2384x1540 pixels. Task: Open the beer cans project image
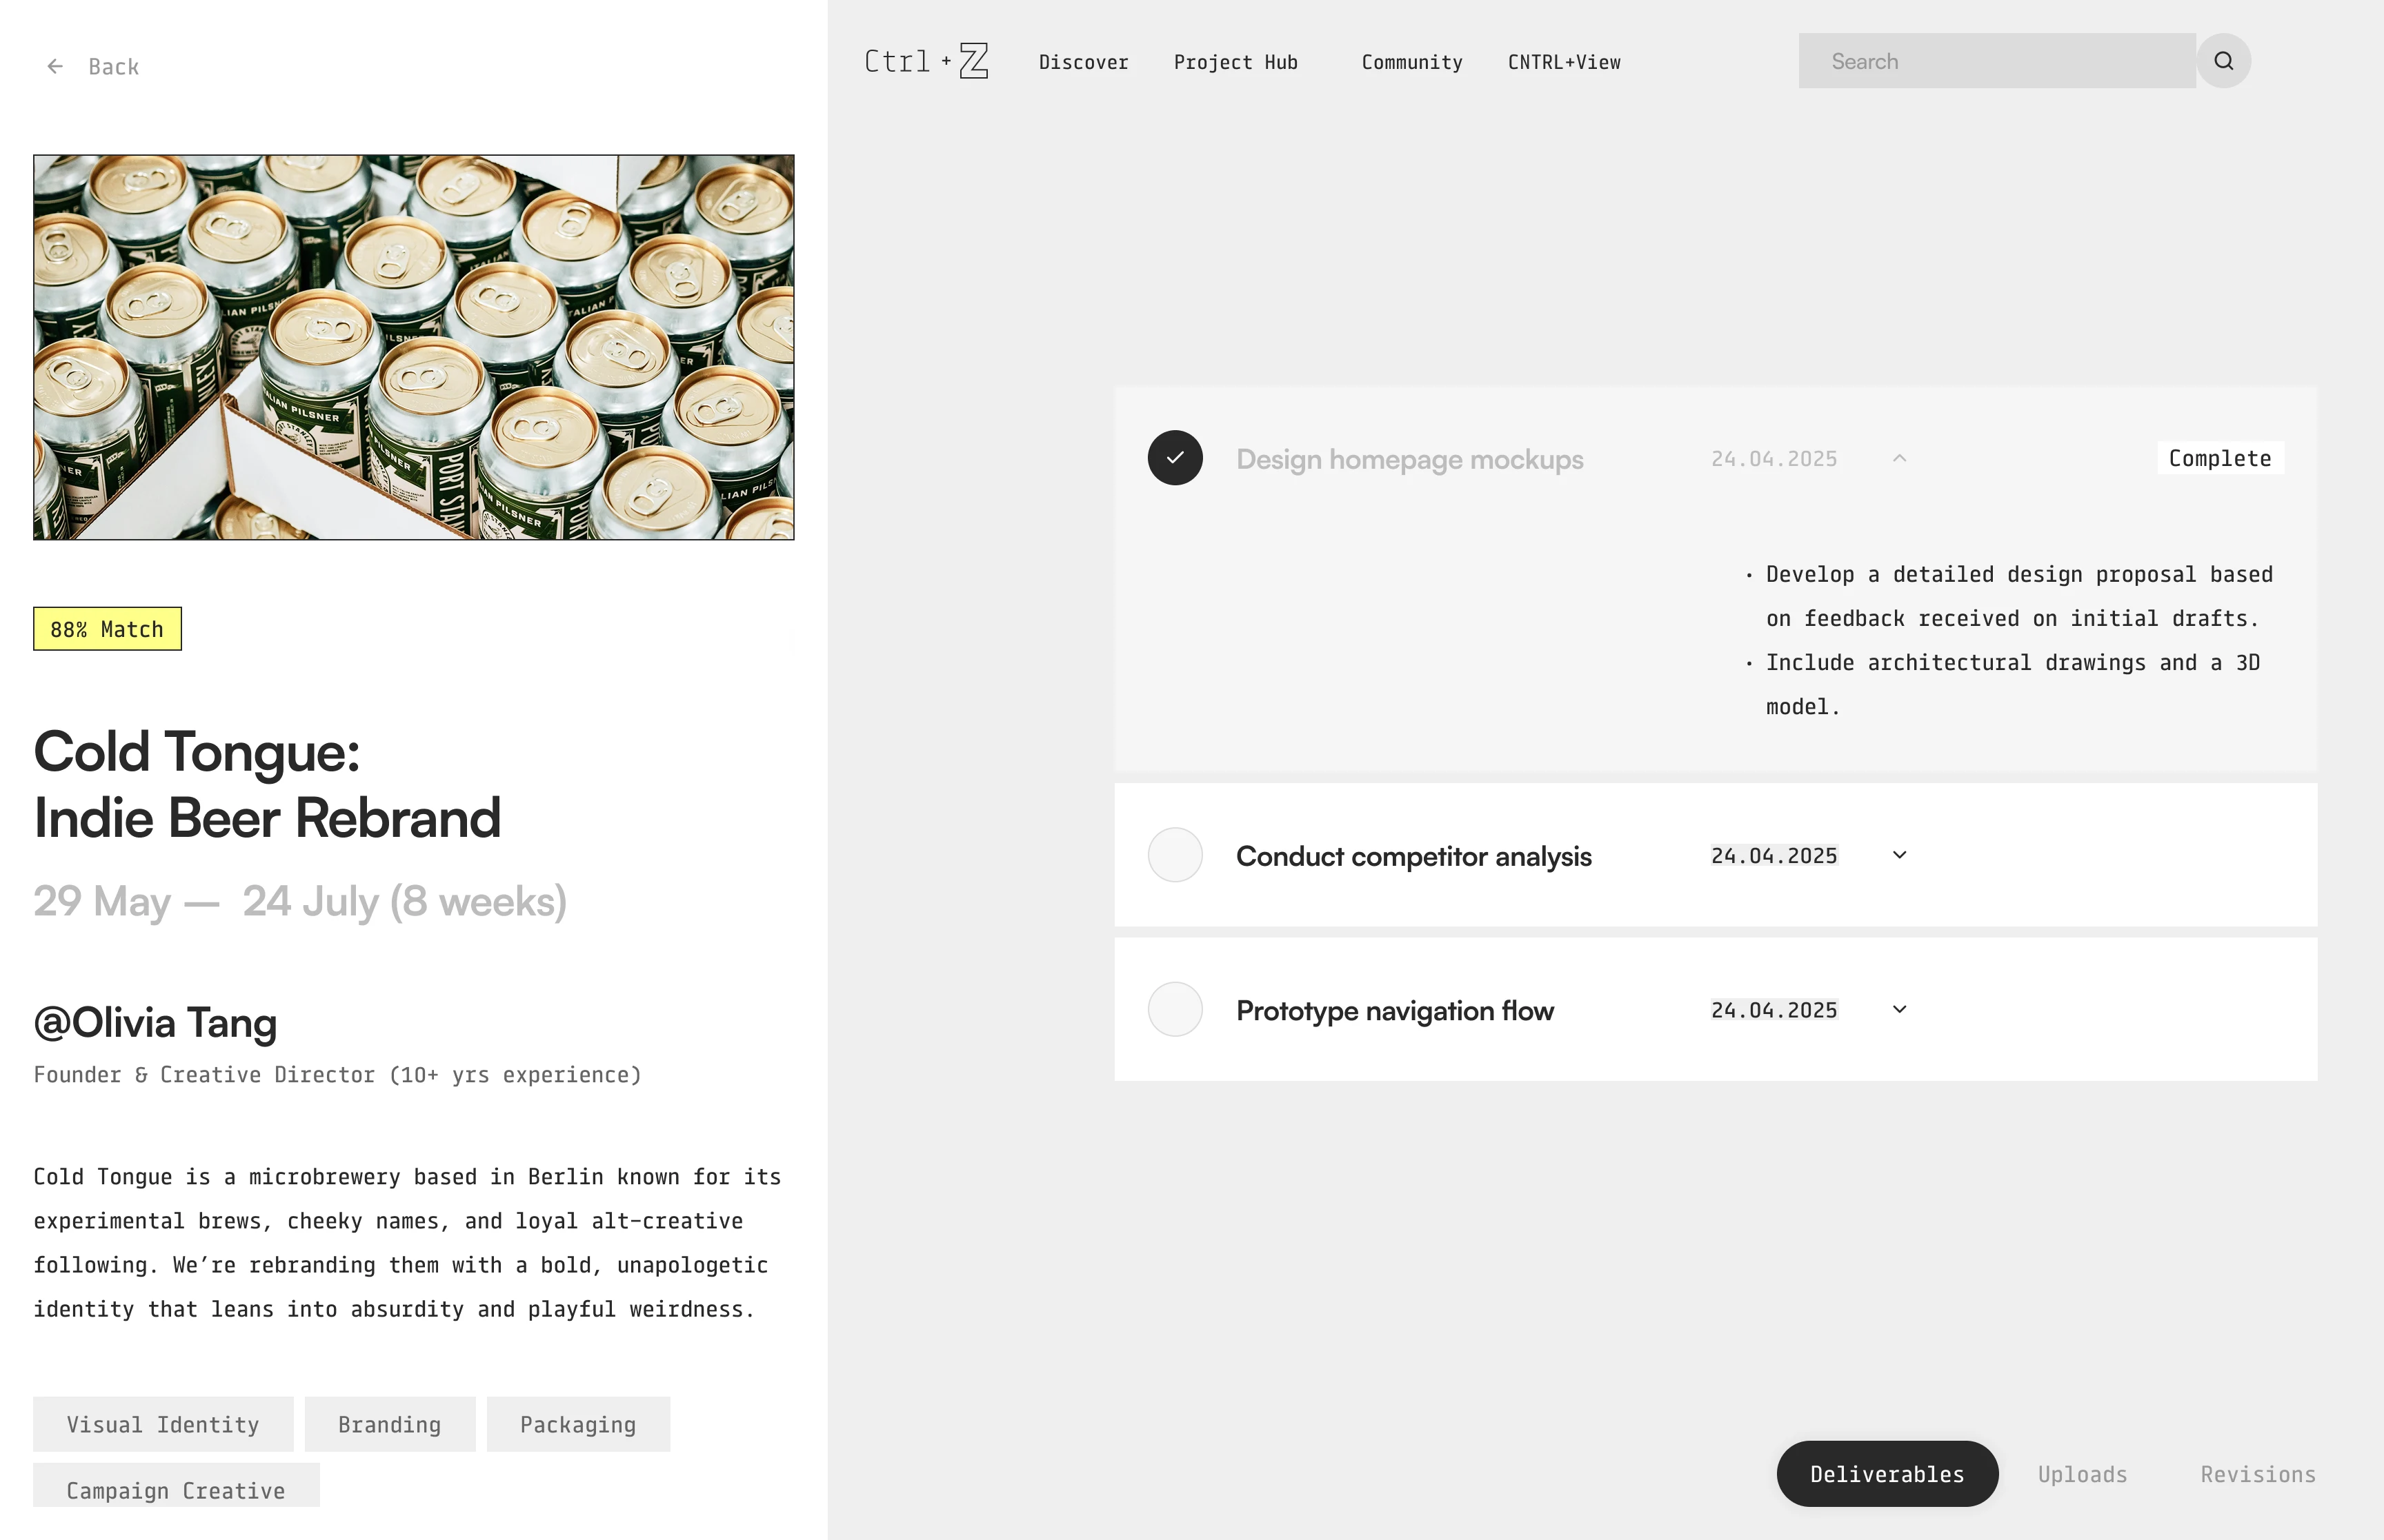413,347
